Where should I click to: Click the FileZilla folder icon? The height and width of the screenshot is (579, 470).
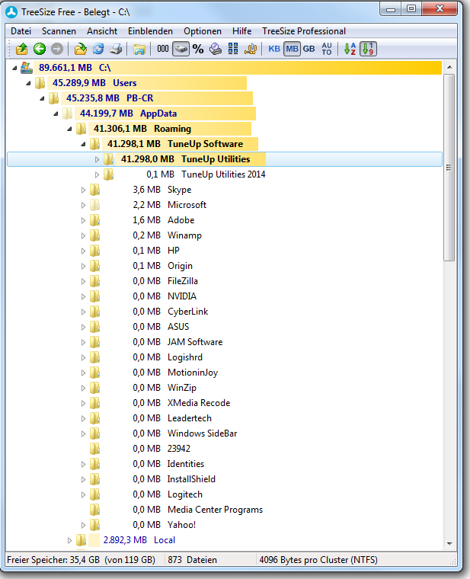tap(95, 281)
